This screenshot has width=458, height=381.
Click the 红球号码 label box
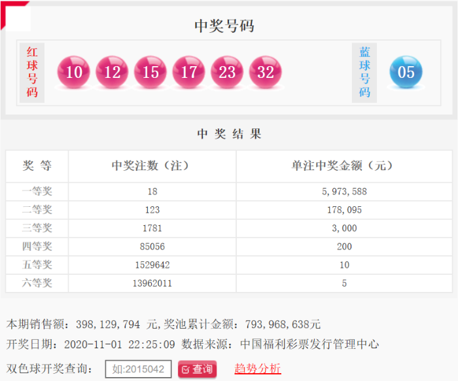click(32, 72)
